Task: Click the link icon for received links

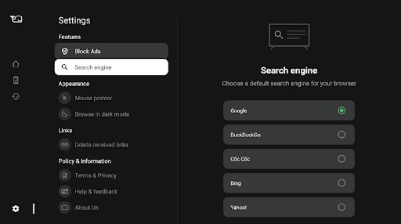Action: tap(65, 144)
